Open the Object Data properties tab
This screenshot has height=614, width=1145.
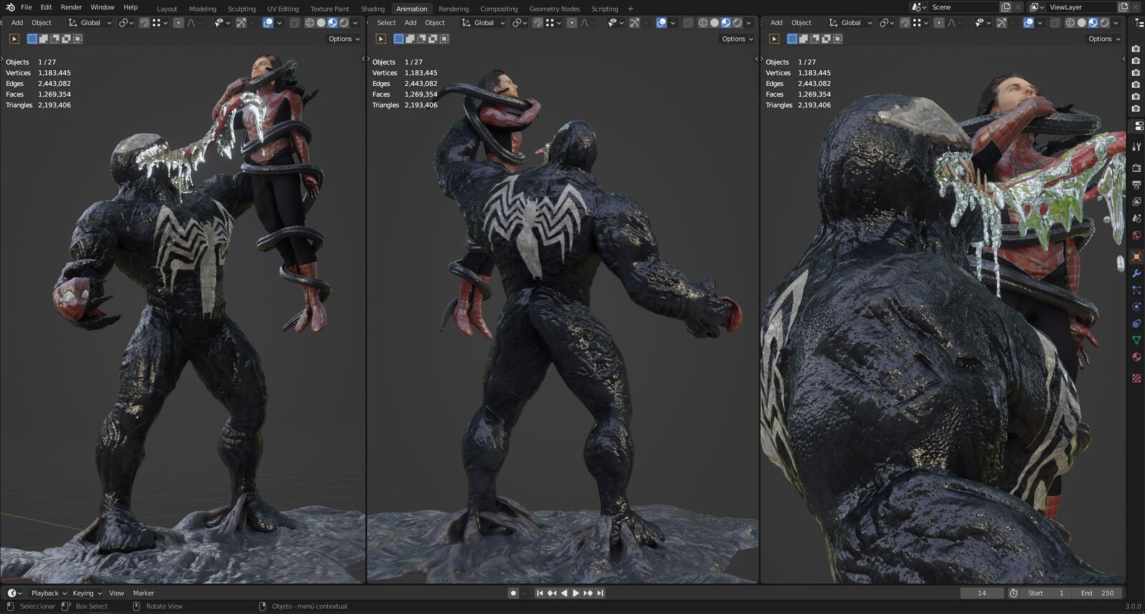click(x=1136, y=340)
